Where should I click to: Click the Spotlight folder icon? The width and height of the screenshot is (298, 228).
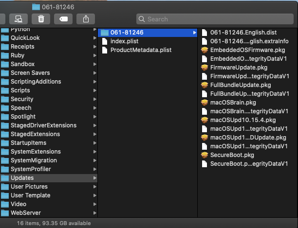point(5,117)
